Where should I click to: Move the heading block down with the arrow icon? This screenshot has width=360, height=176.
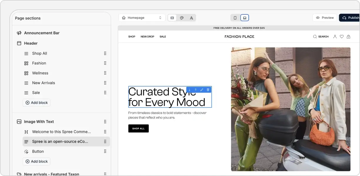pyautogui.click(x=189, y=90)
